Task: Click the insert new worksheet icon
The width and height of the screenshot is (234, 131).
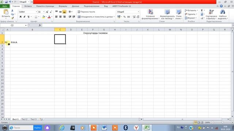Action: (41, 119)
